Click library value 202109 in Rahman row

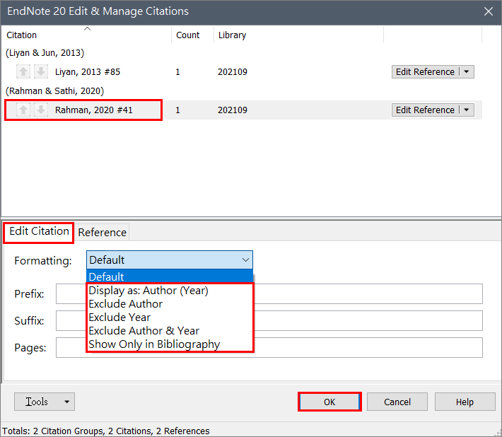pos(233,110)
